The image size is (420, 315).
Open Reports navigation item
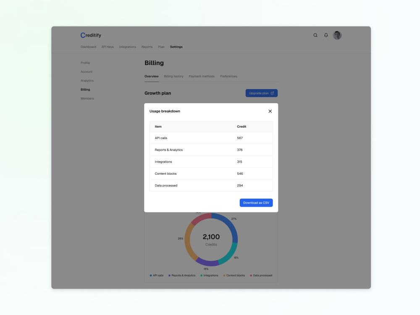pyautogui.click(x=147, y=47)
